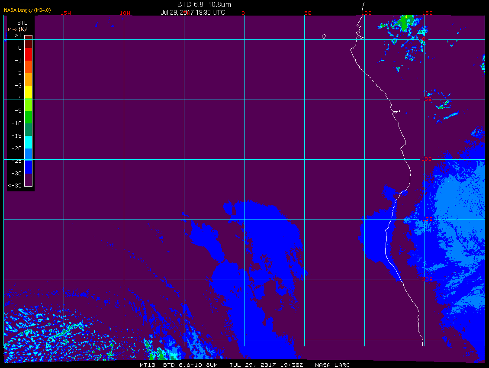Click footer time '19:30Z'

coord(291,365)
